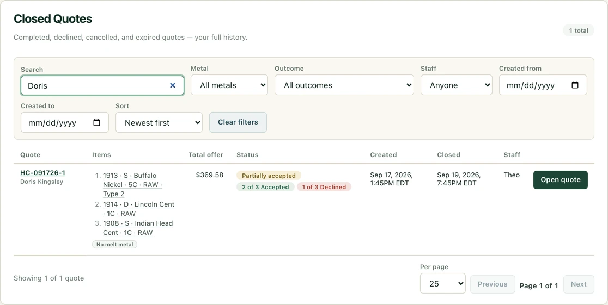Click the Next page button
Screen dimensions: 608x305
click(579, 284)
